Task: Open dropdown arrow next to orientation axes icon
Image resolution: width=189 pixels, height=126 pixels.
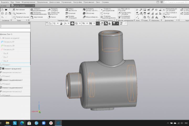Action: tap(69, 23)
